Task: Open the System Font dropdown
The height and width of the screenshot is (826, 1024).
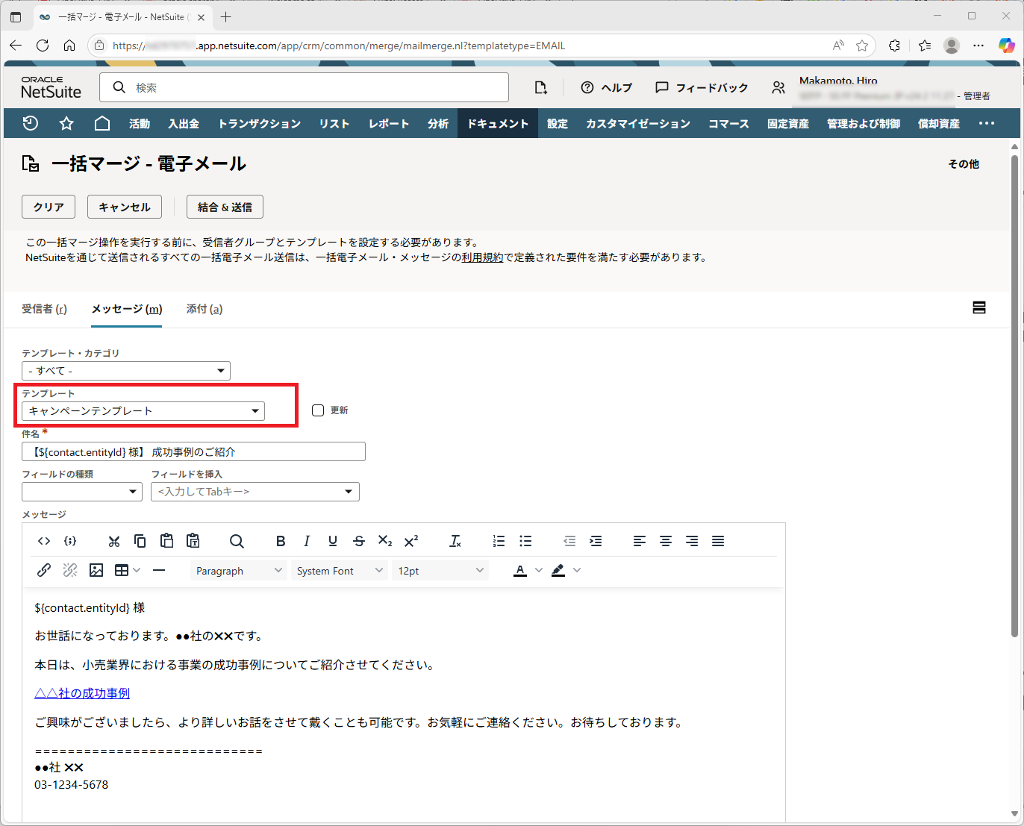Action: [339, 571]
